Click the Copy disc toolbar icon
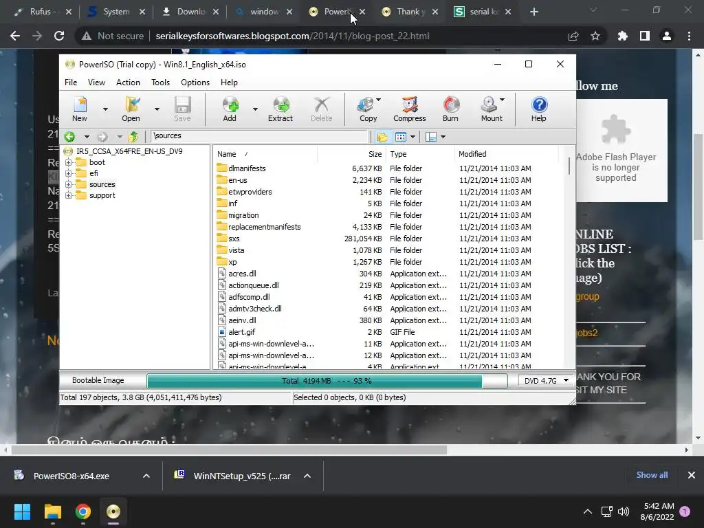704x528 pixels. pos(368,109)
